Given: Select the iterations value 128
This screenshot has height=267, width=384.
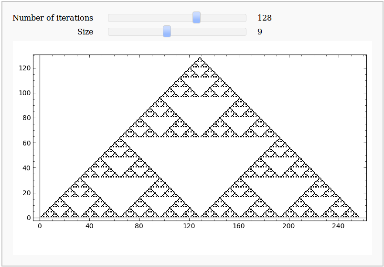Looking at the screenshot, I should pyautogui.click(x=264, y=18).
